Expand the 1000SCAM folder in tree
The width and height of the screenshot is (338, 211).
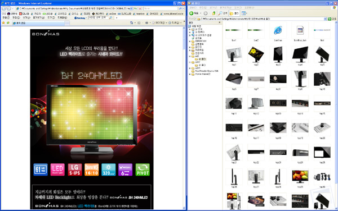click(x=190, y=41)
